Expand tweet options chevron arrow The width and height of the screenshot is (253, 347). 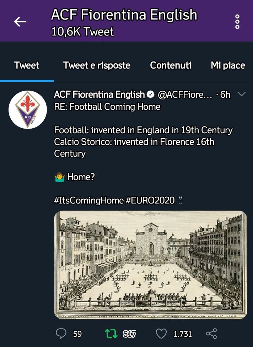pos(242,94)
